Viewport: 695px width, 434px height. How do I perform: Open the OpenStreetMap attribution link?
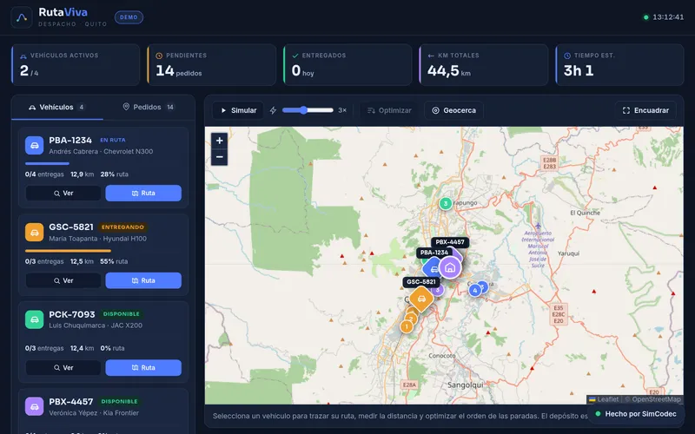[656, 399]
